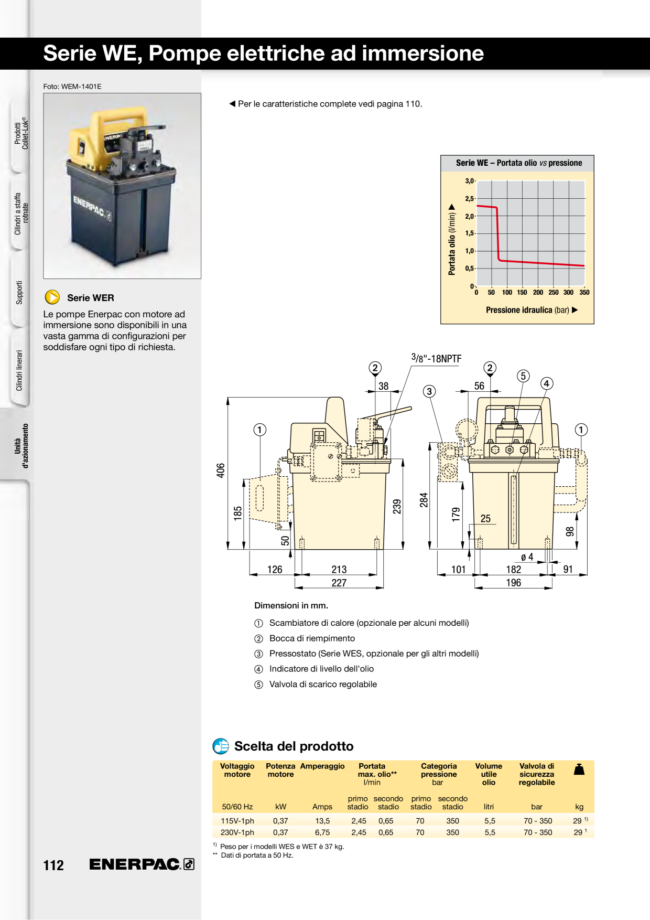
Task: Click the '230V-1ph' voltage cell
Action: click(237, 832)
